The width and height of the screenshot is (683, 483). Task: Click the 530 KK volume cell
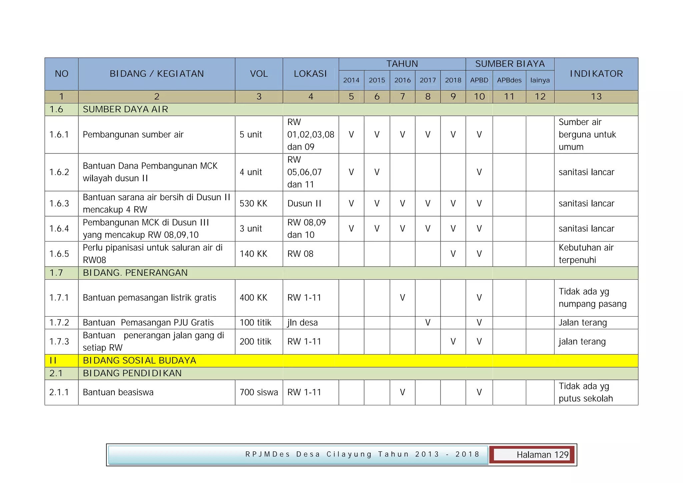(253, 203)
